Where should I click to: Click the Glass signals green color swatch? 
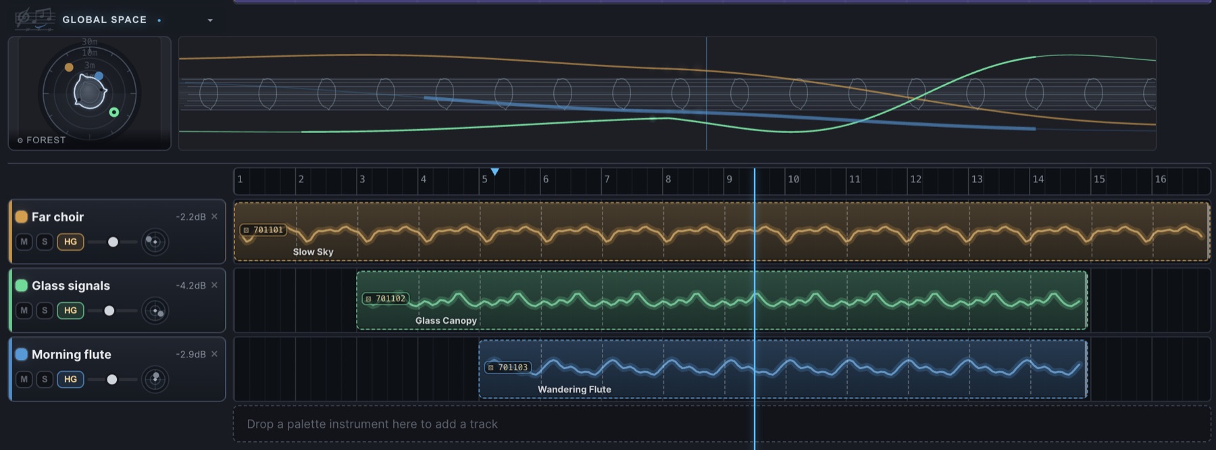[22, 286]
